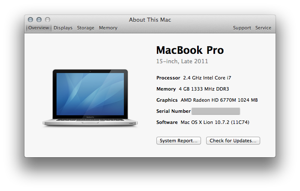Open the Support section
Screen dimensions: 300x191
point(242,28)
